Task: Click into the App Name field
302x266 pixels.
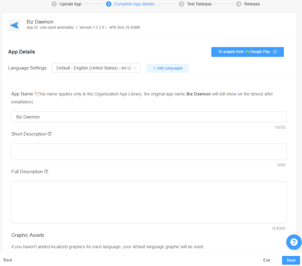Action: tap(149, 117)
